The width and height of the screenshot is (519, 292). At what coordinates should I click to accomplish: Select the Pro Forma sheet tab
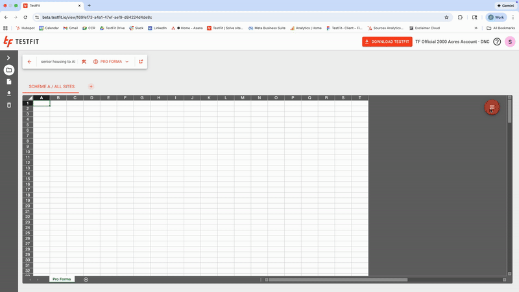(62, 279)
